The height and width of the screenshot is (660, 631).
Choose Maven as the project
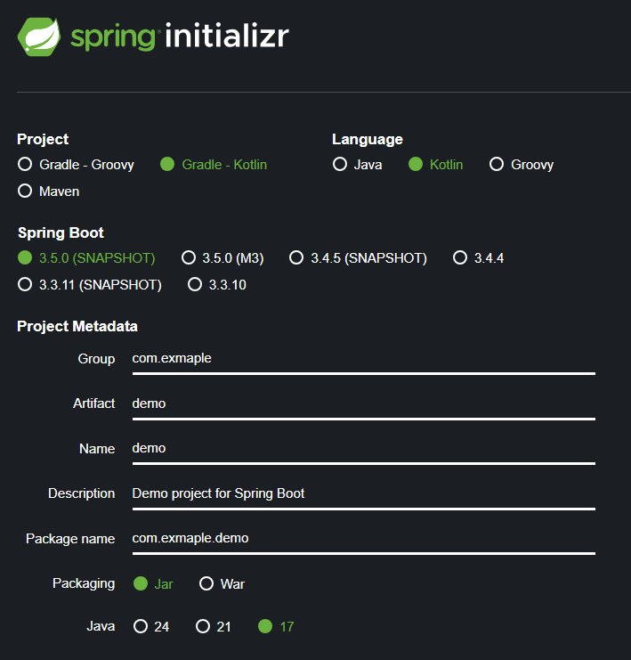coord(49,191)
